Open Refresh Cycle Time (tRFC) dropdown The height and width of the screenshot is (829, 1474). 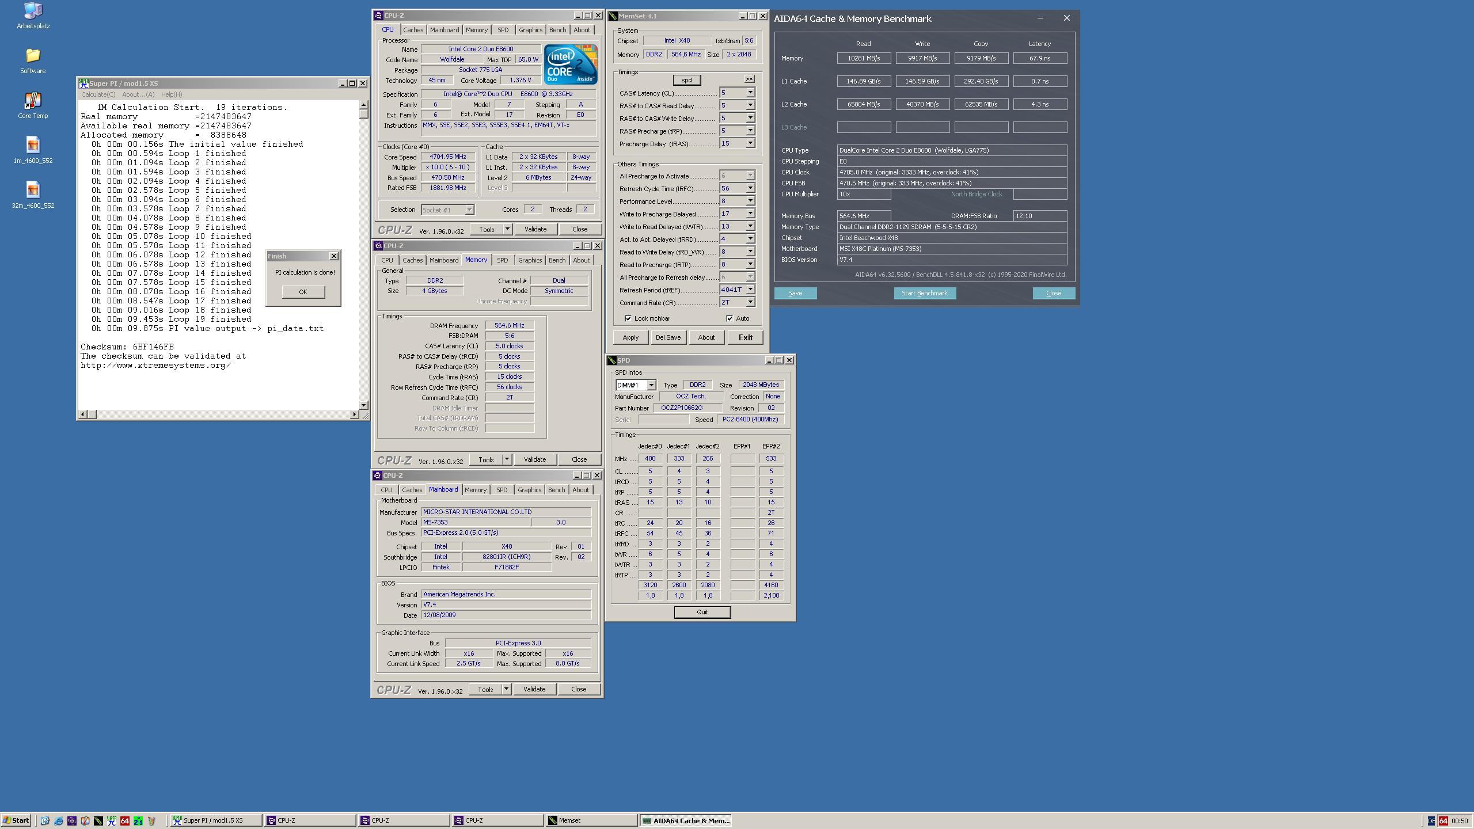point(750,188)
